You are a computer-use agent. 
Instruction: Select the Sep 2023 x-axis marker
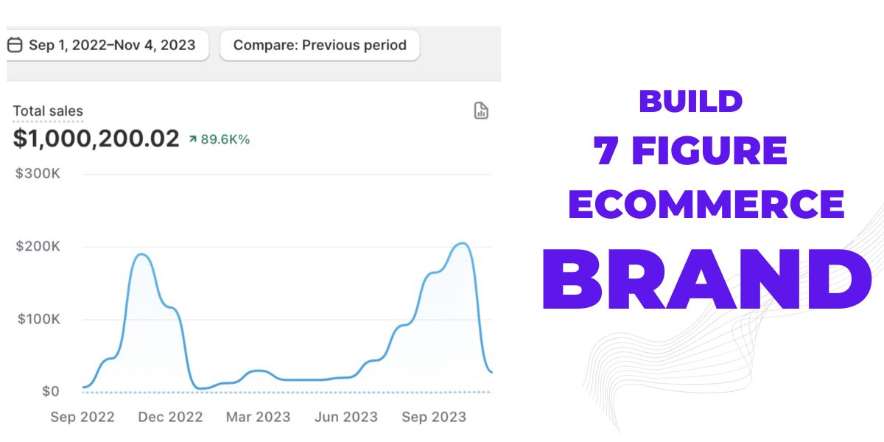433,417
